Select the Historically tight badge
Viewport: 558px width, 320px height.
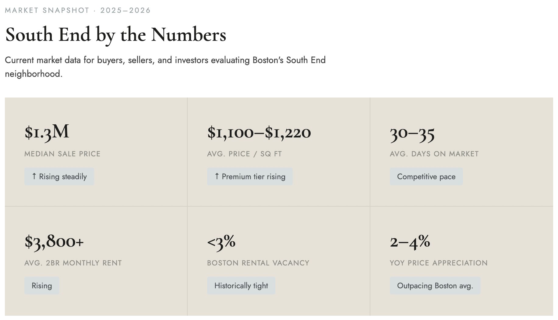241,286
